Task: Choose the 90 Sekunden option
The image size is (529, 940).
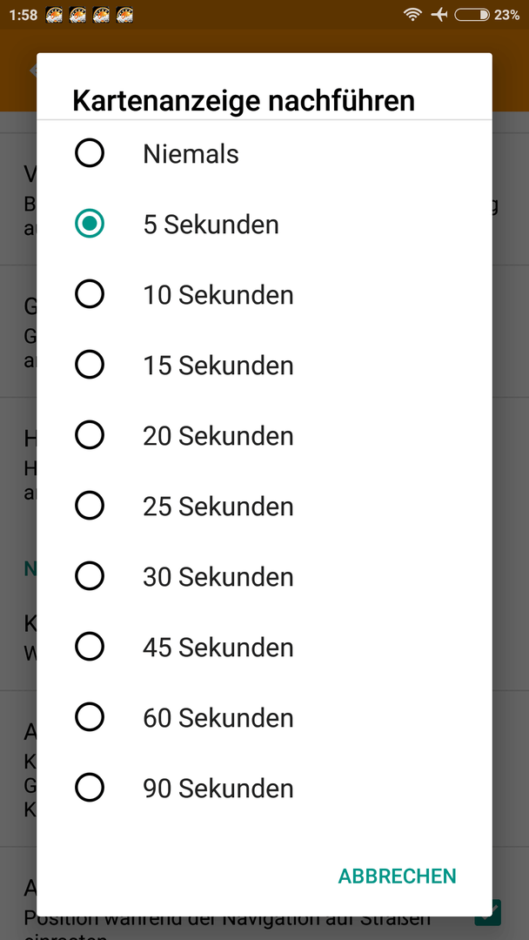Action: click(x=264, y=788)
